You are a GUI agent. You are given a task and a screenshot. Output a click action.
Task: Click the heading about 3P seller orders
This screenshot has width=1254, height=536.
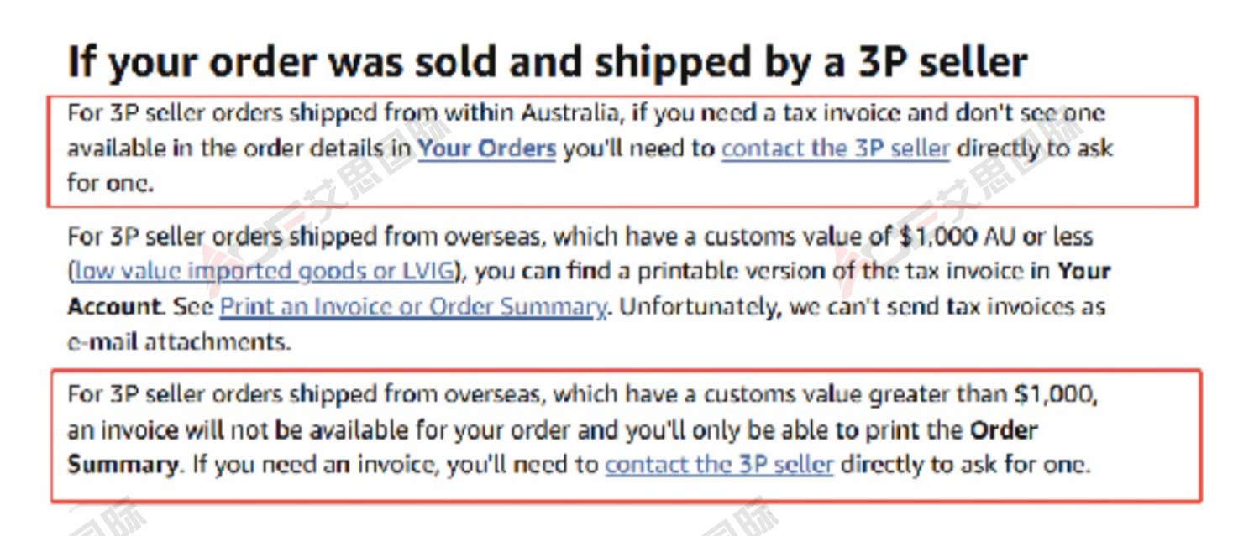tap(548, 61)
